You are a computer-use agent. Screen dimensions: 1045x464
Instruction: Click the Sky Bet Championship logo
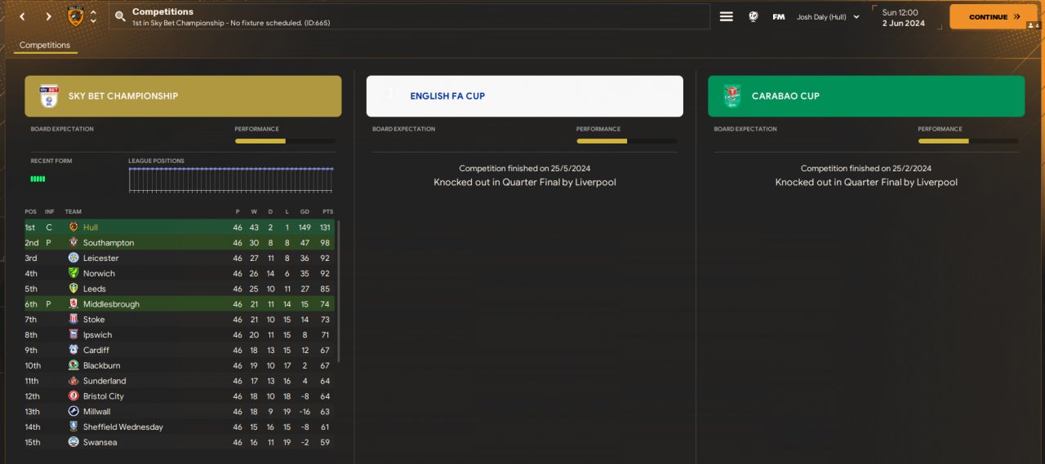(49, 96)
